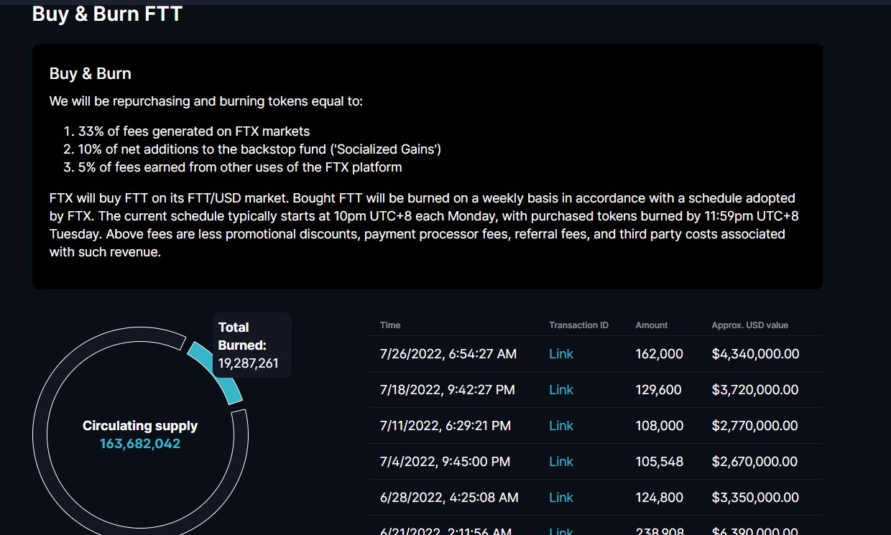Click the Total Burned 19,287,261 tooltip
Viewport: 891px width, 535px height.
[252, 345]
